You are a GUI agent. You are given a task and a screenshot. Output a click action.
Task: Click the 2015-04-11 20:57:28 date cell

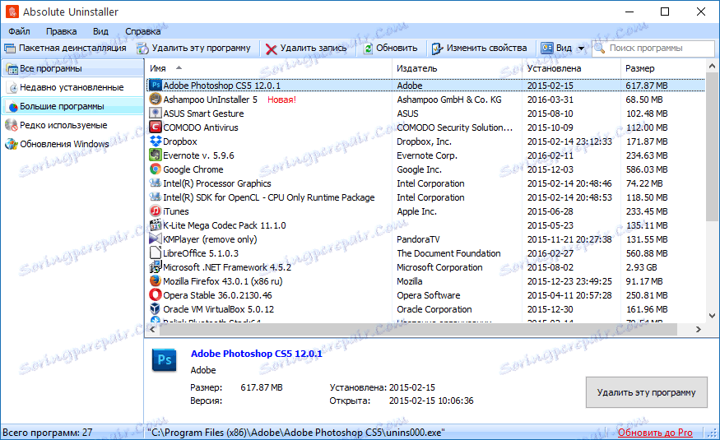(x=569, y=295)
